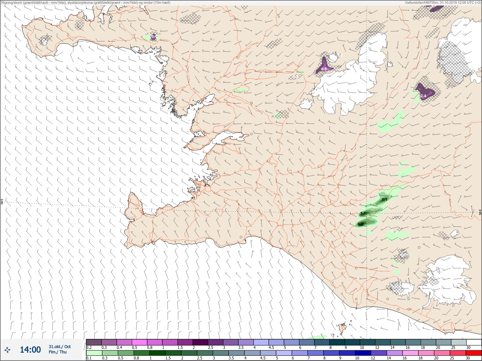This screenshot has width=482, height=361.
Task: Pick the navy blue lower swatch labeled 10
Action: 363,353
